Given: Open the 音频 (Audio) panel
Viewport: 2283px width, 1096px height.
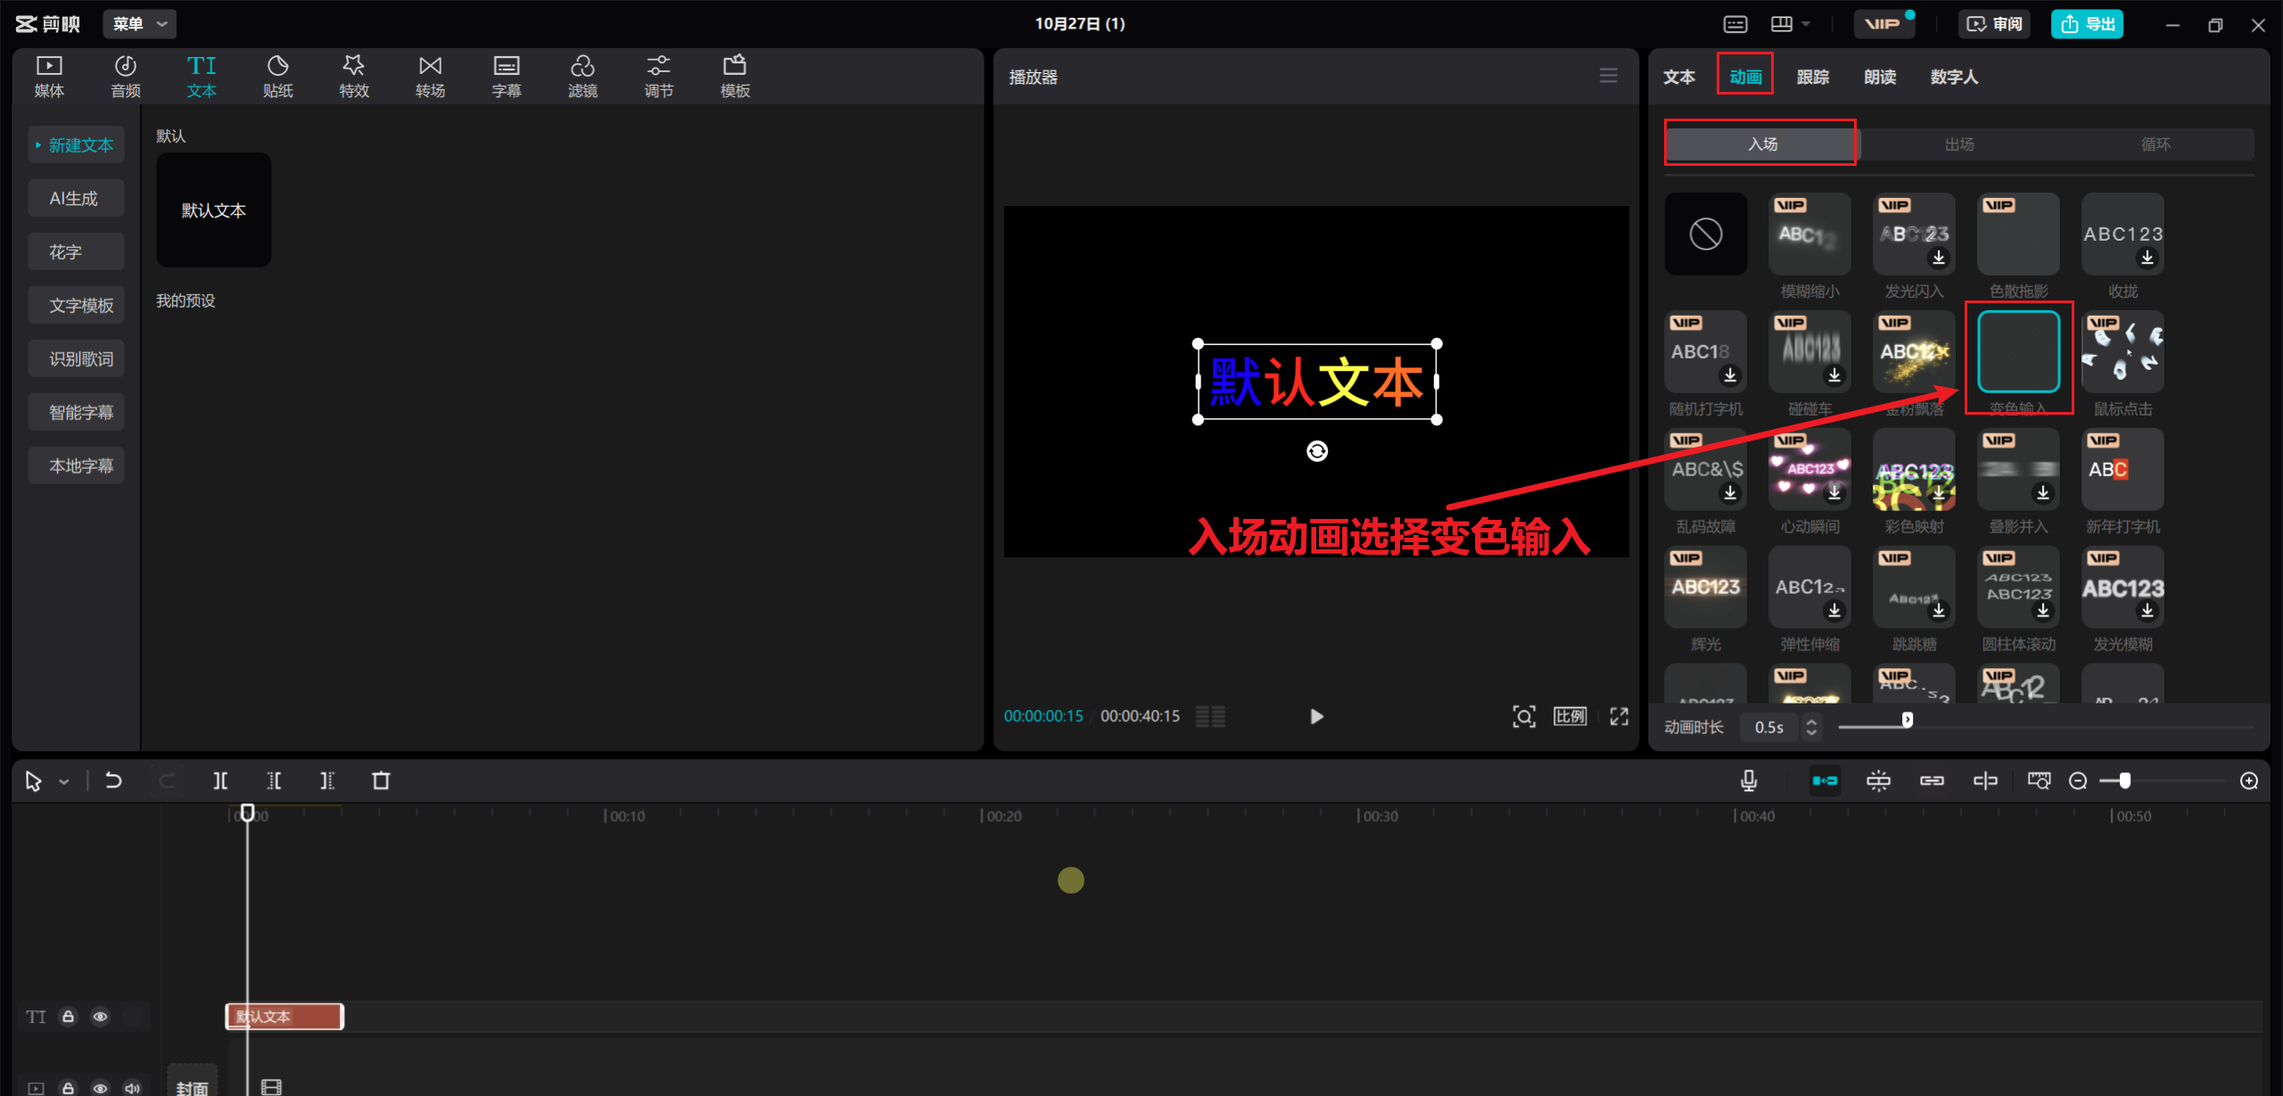Looking at the screenshot, I should pos(125,75).
